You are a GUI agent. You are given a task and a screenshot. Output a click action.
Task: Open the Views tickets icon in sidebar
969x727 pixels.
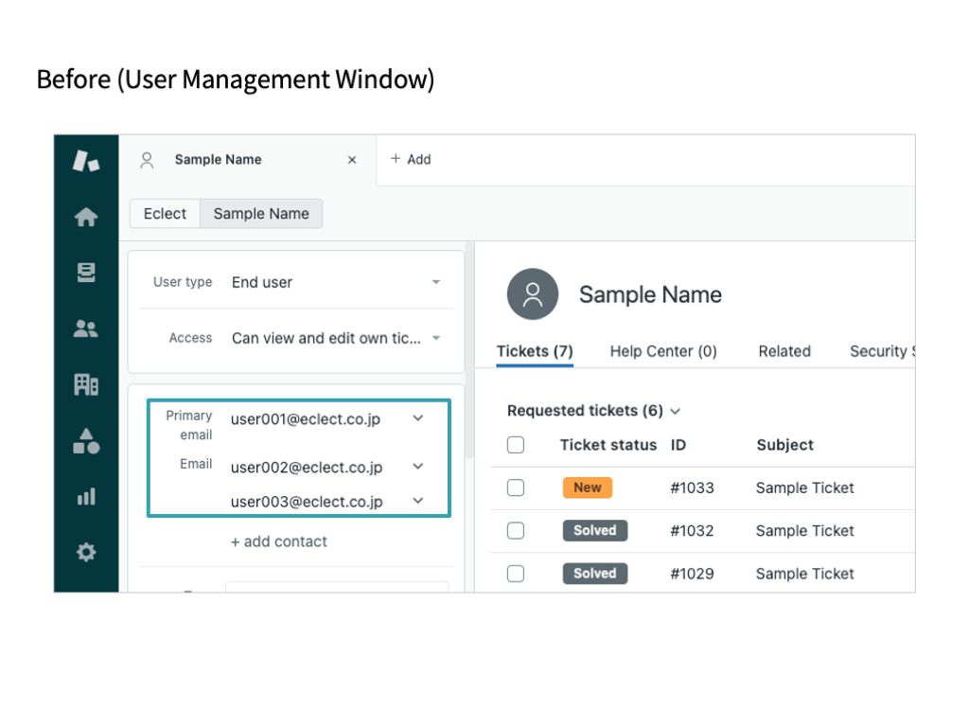(x=86, y=273)
